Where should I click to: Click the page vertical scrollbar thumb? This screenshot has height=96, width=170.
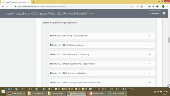pos(169,40)
